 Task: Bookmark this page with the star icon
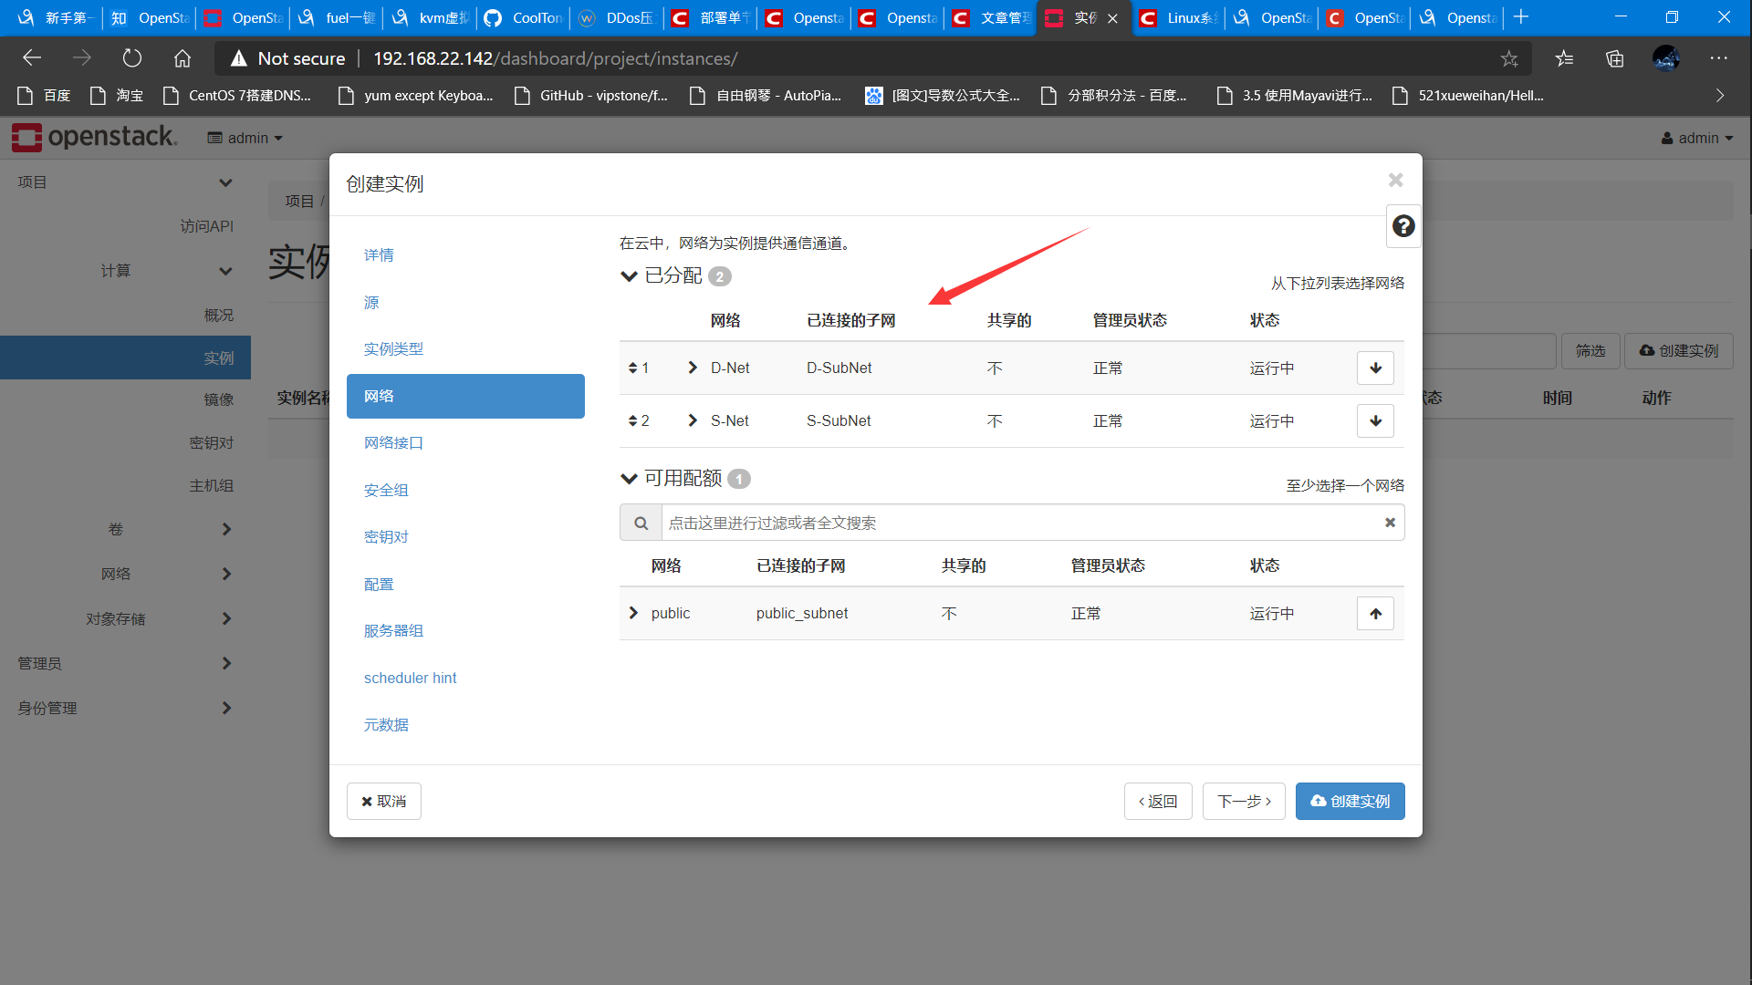1510,57
